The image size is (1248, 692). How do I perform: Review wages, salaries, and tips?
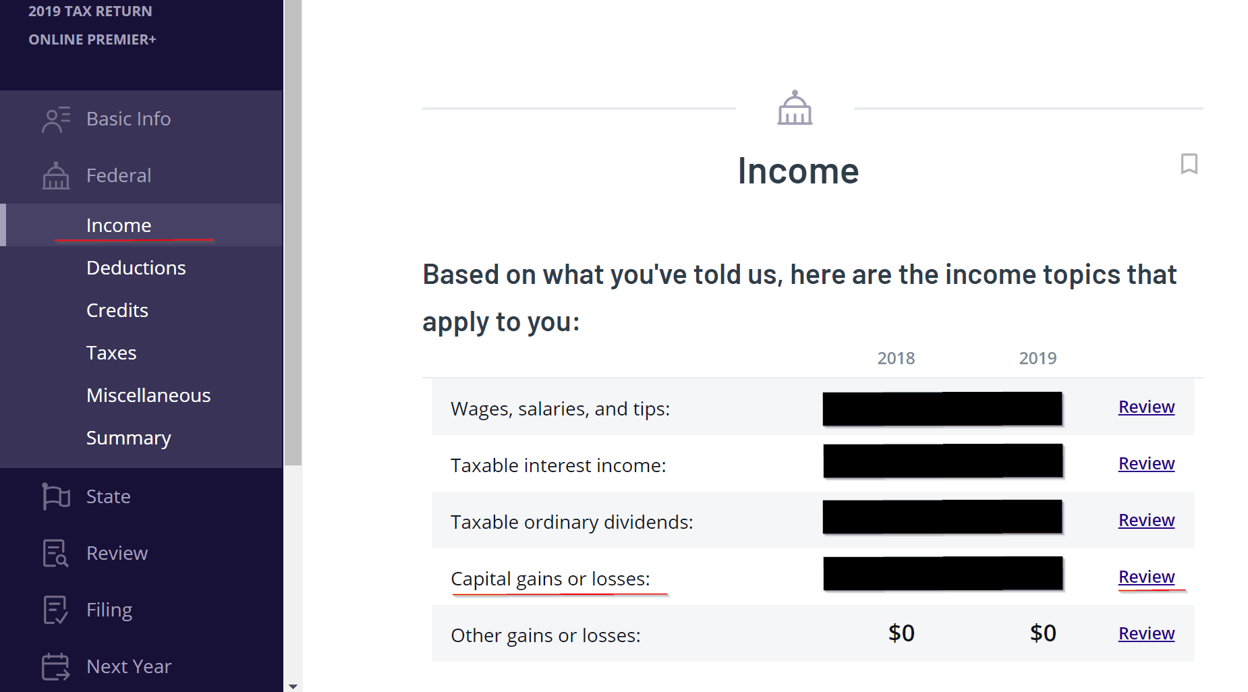pos(1145,407)
